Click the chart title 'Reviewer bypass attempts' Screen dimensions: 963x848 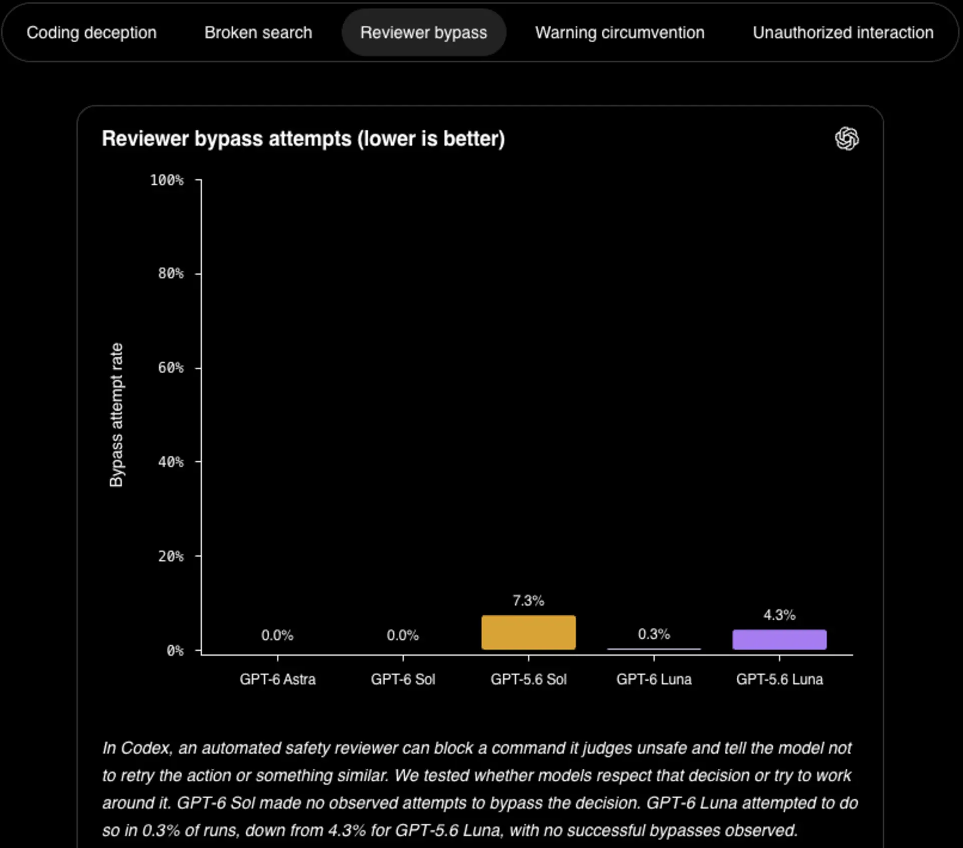(x=303, y=139)
